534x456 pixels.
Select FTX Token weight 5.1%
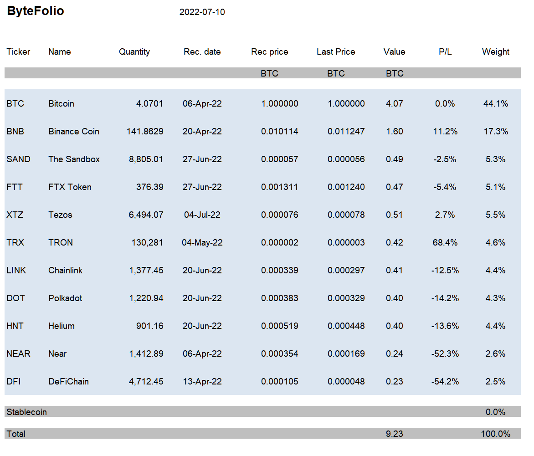pyautogui.click(x=496, y=187)
